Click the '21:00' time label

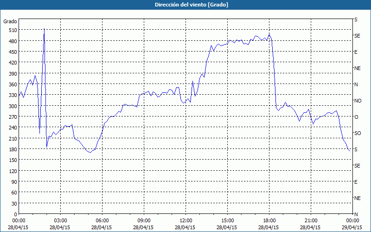pyautogui.click(x=311, y=221)
